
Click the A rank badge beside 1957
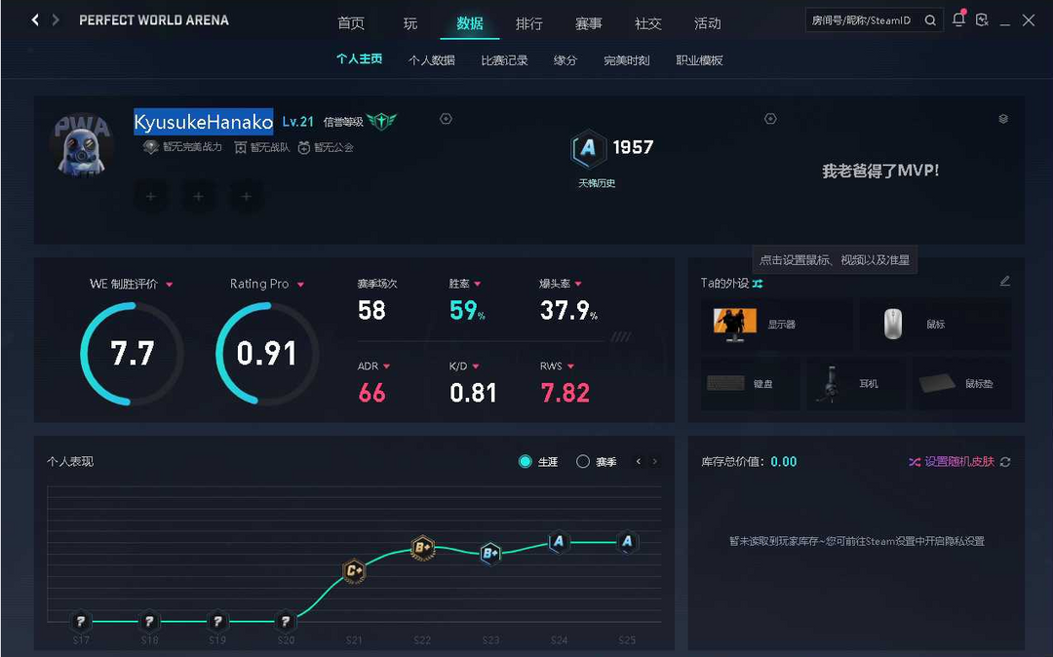(x=588, y=148)
